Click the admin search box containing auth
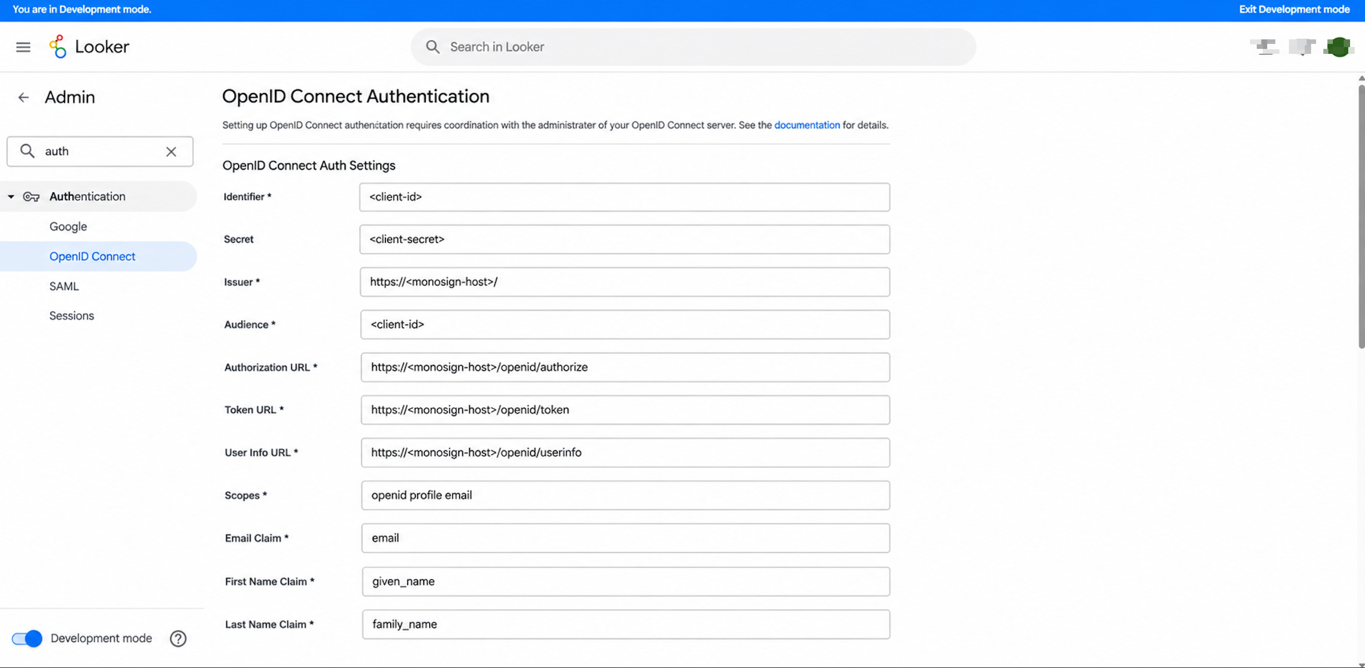 click(100, 152)
